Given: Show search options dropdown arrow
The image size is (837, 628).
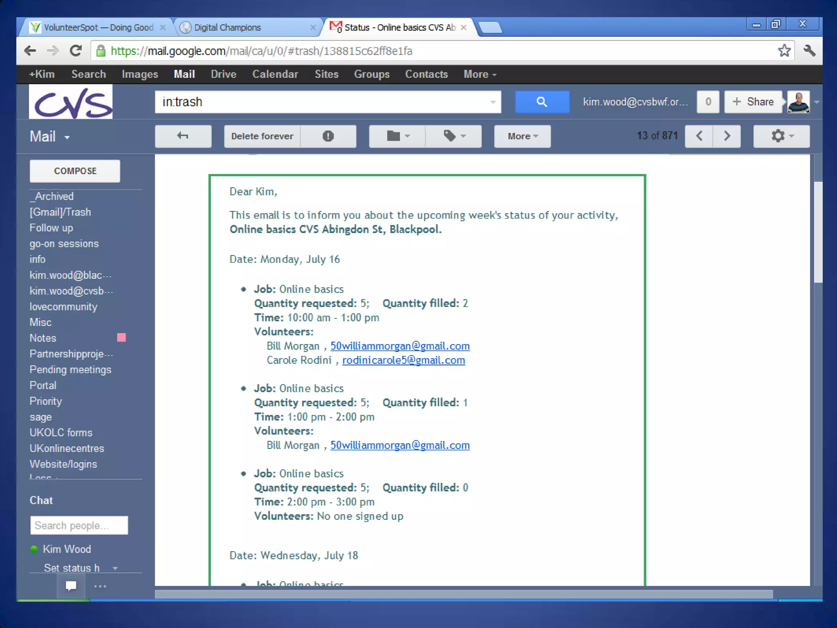Looking at the screenshot, I should (493, 102).
